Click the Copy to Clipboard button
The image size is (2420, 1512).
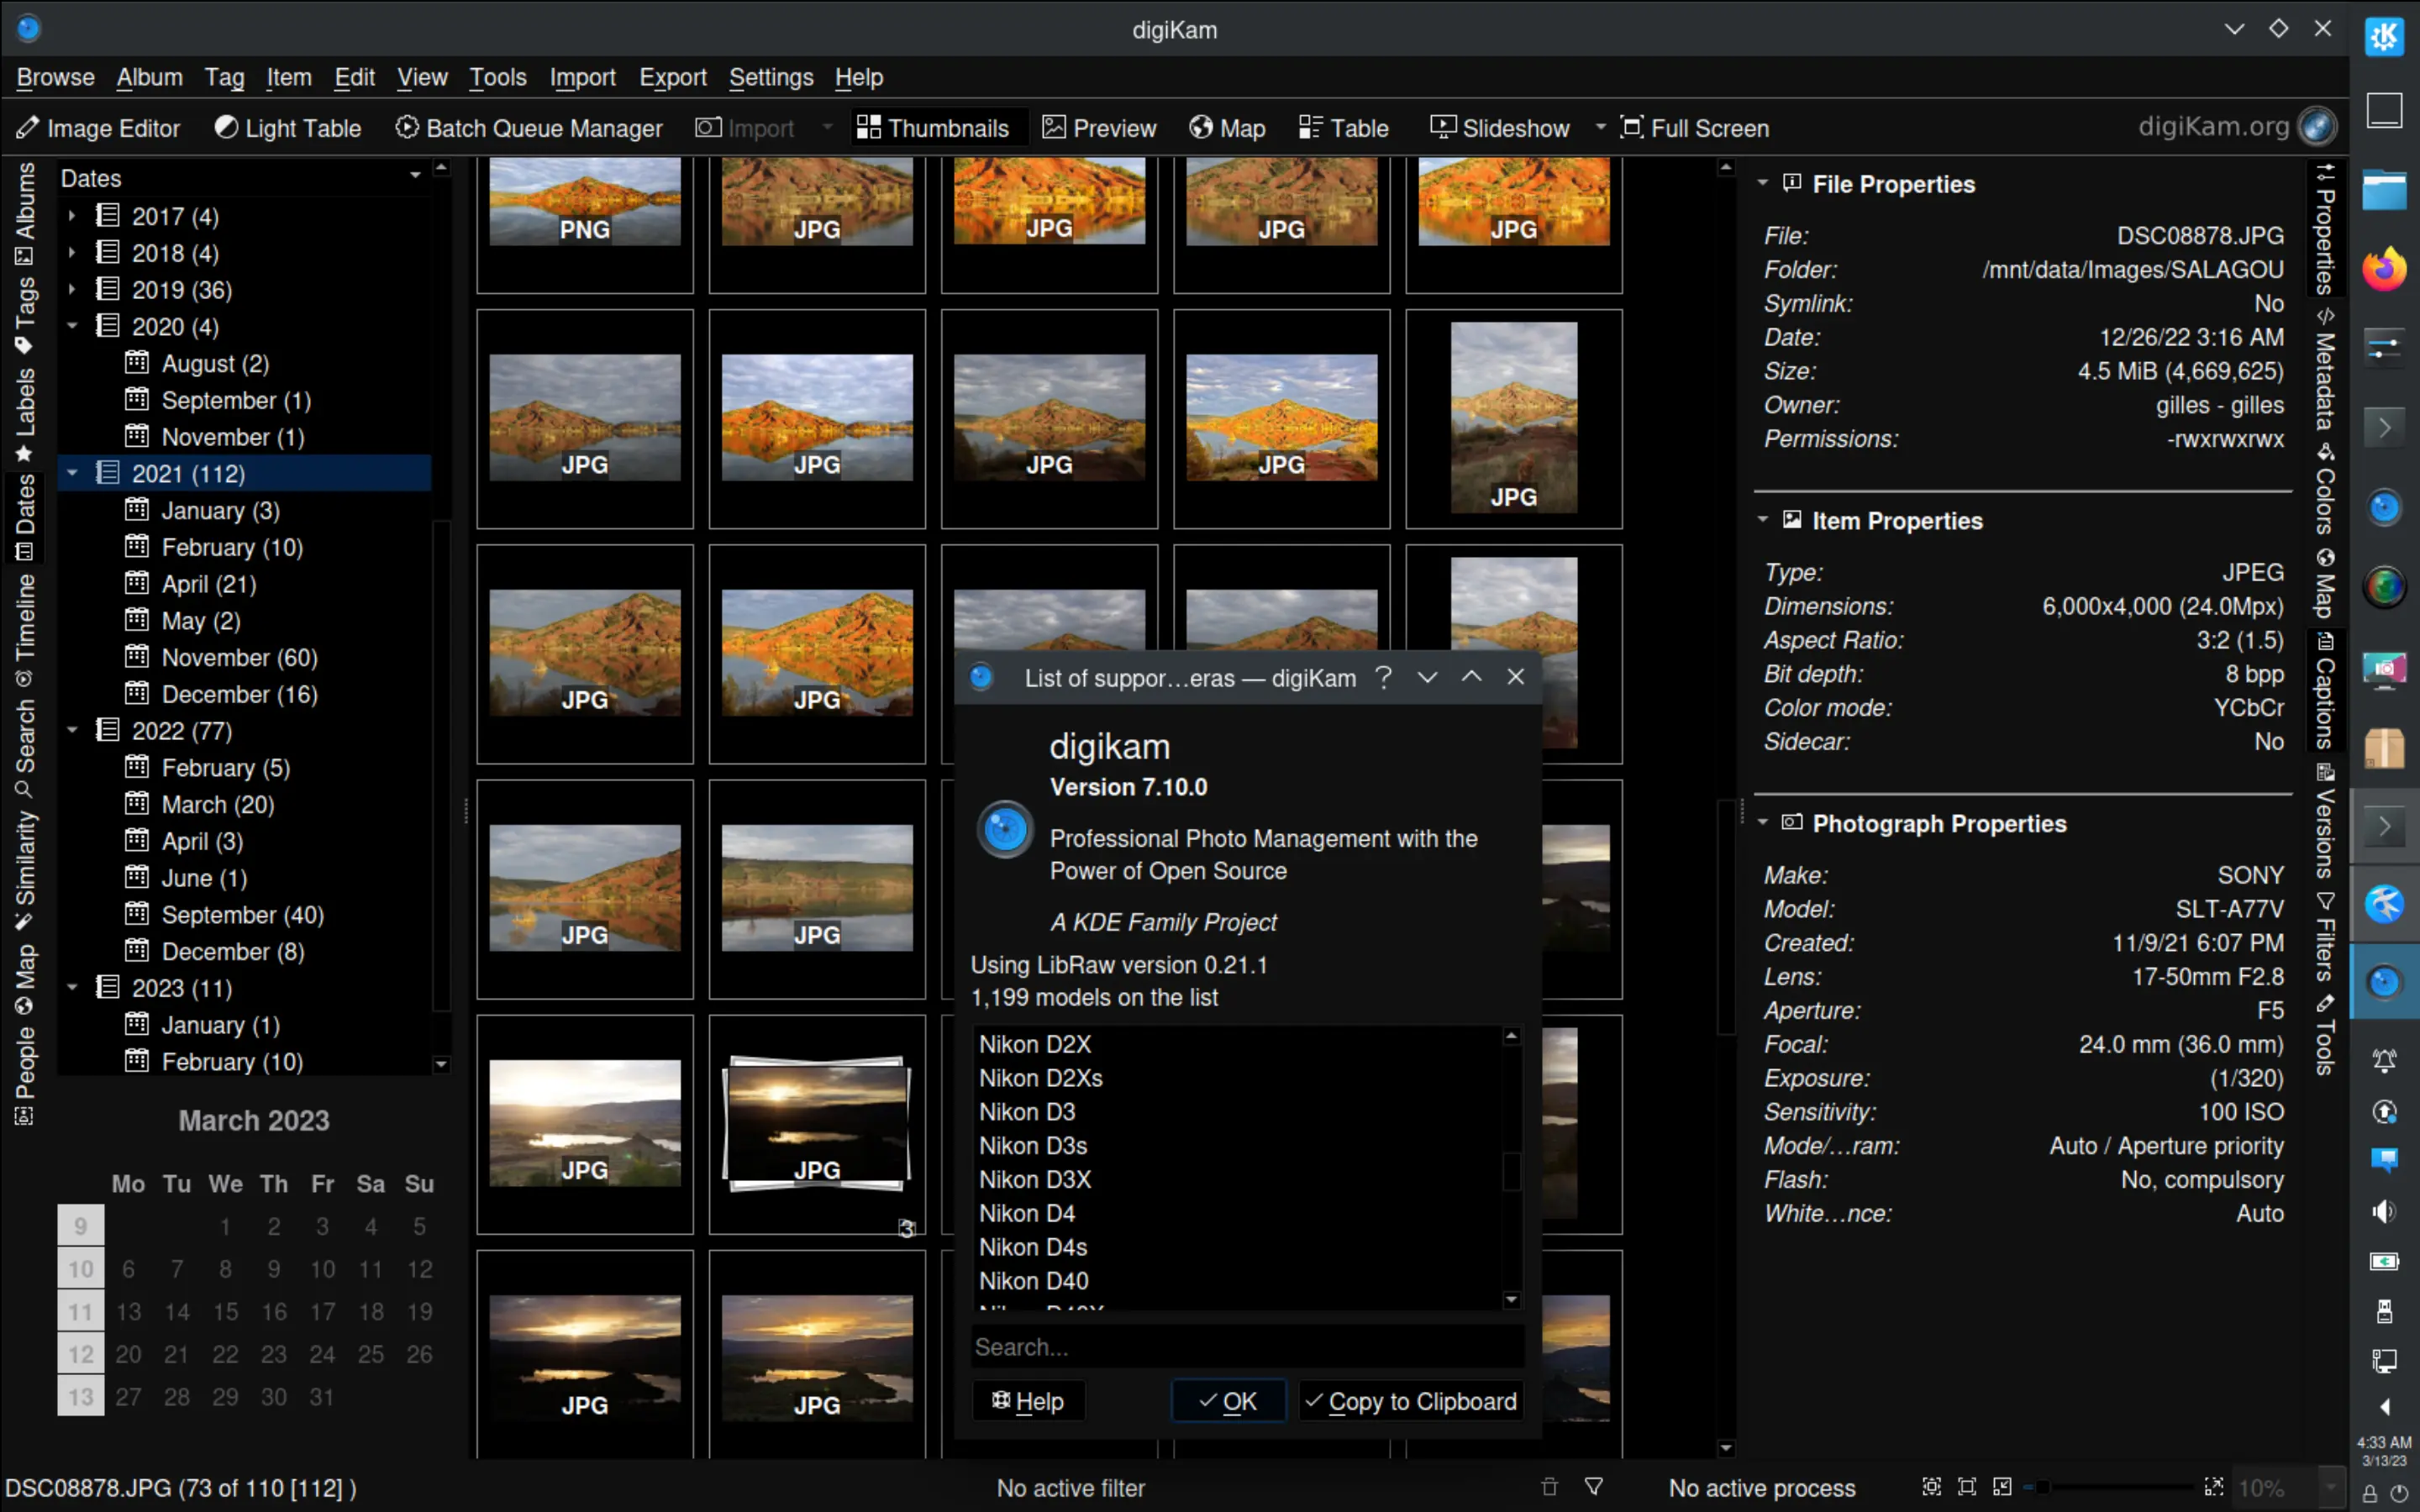1410,1401
